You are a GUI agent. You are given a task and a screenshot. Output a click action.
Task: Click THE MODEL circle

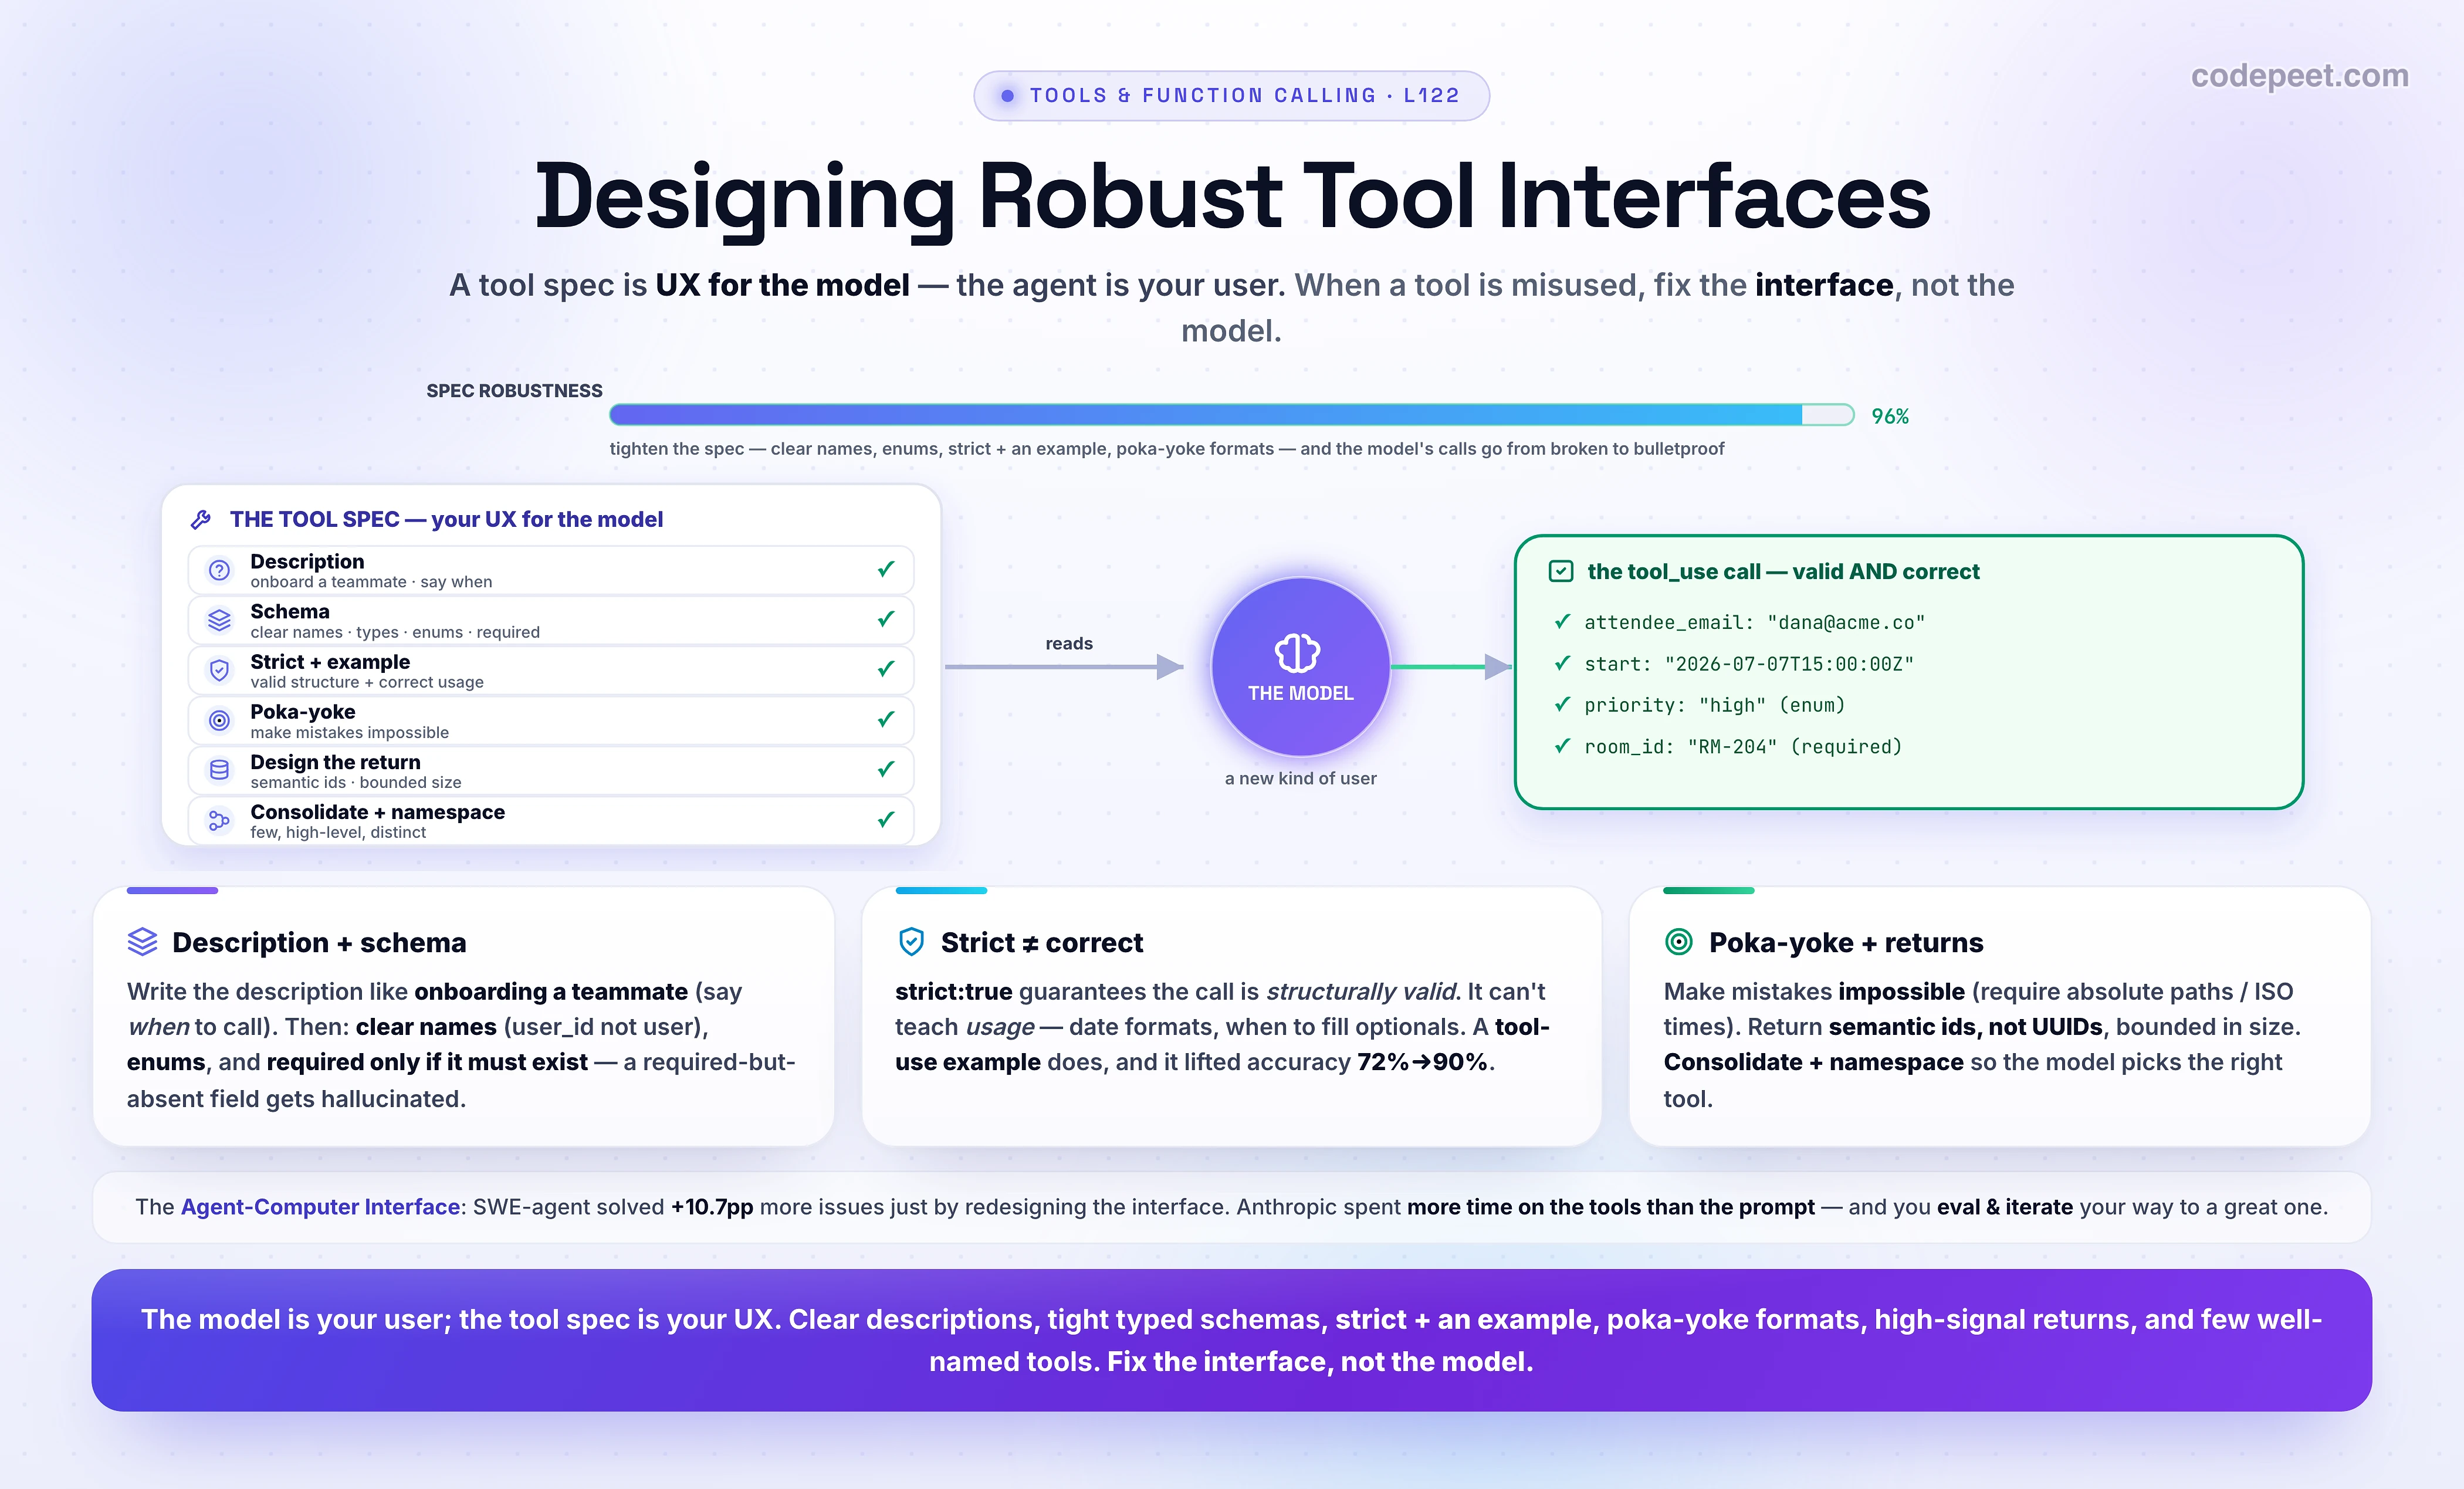point(1300,666)
